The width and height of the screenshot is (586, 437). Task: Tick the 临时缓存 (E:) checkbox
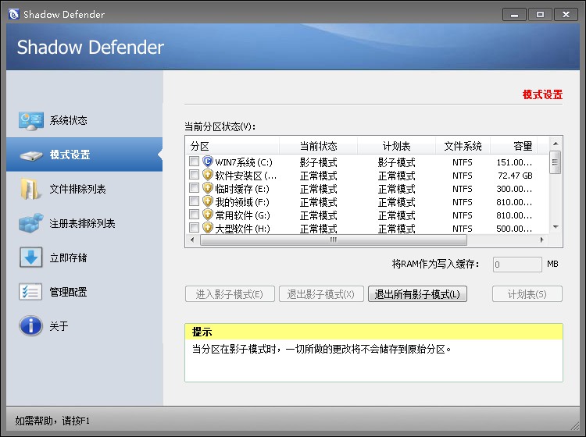(x=194, y=189)
